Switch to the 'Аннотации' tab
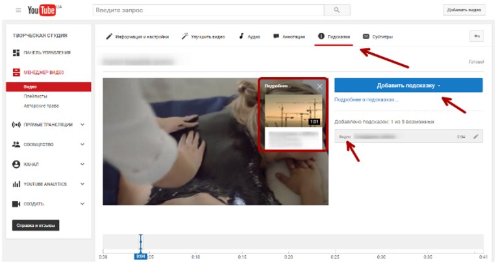 coord(289,37)
